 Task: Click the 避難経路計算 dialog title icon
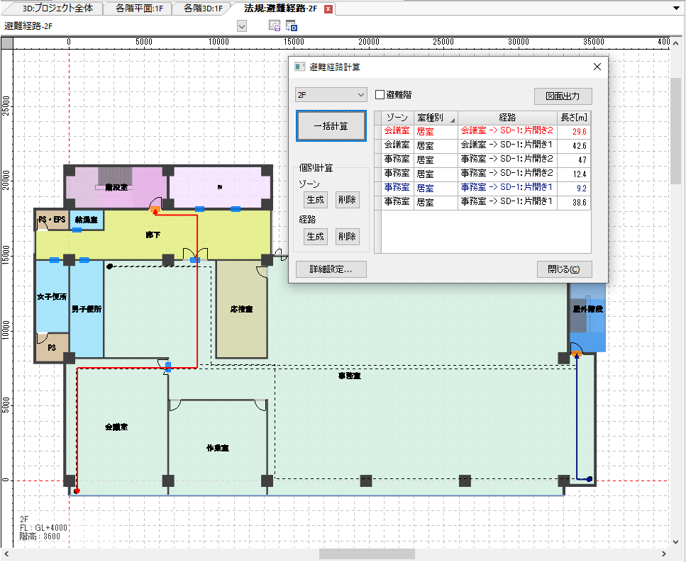coord(299,67)
